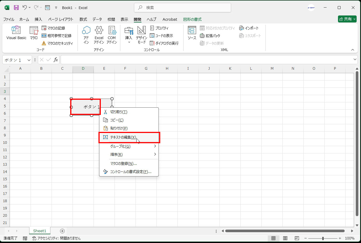Open the Excel アドイン dialog
Screen dimensions: 361x243
(x=99, y=34)
